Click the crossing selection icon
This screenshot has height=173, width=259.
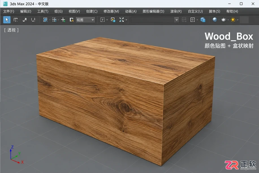[54, 20]
